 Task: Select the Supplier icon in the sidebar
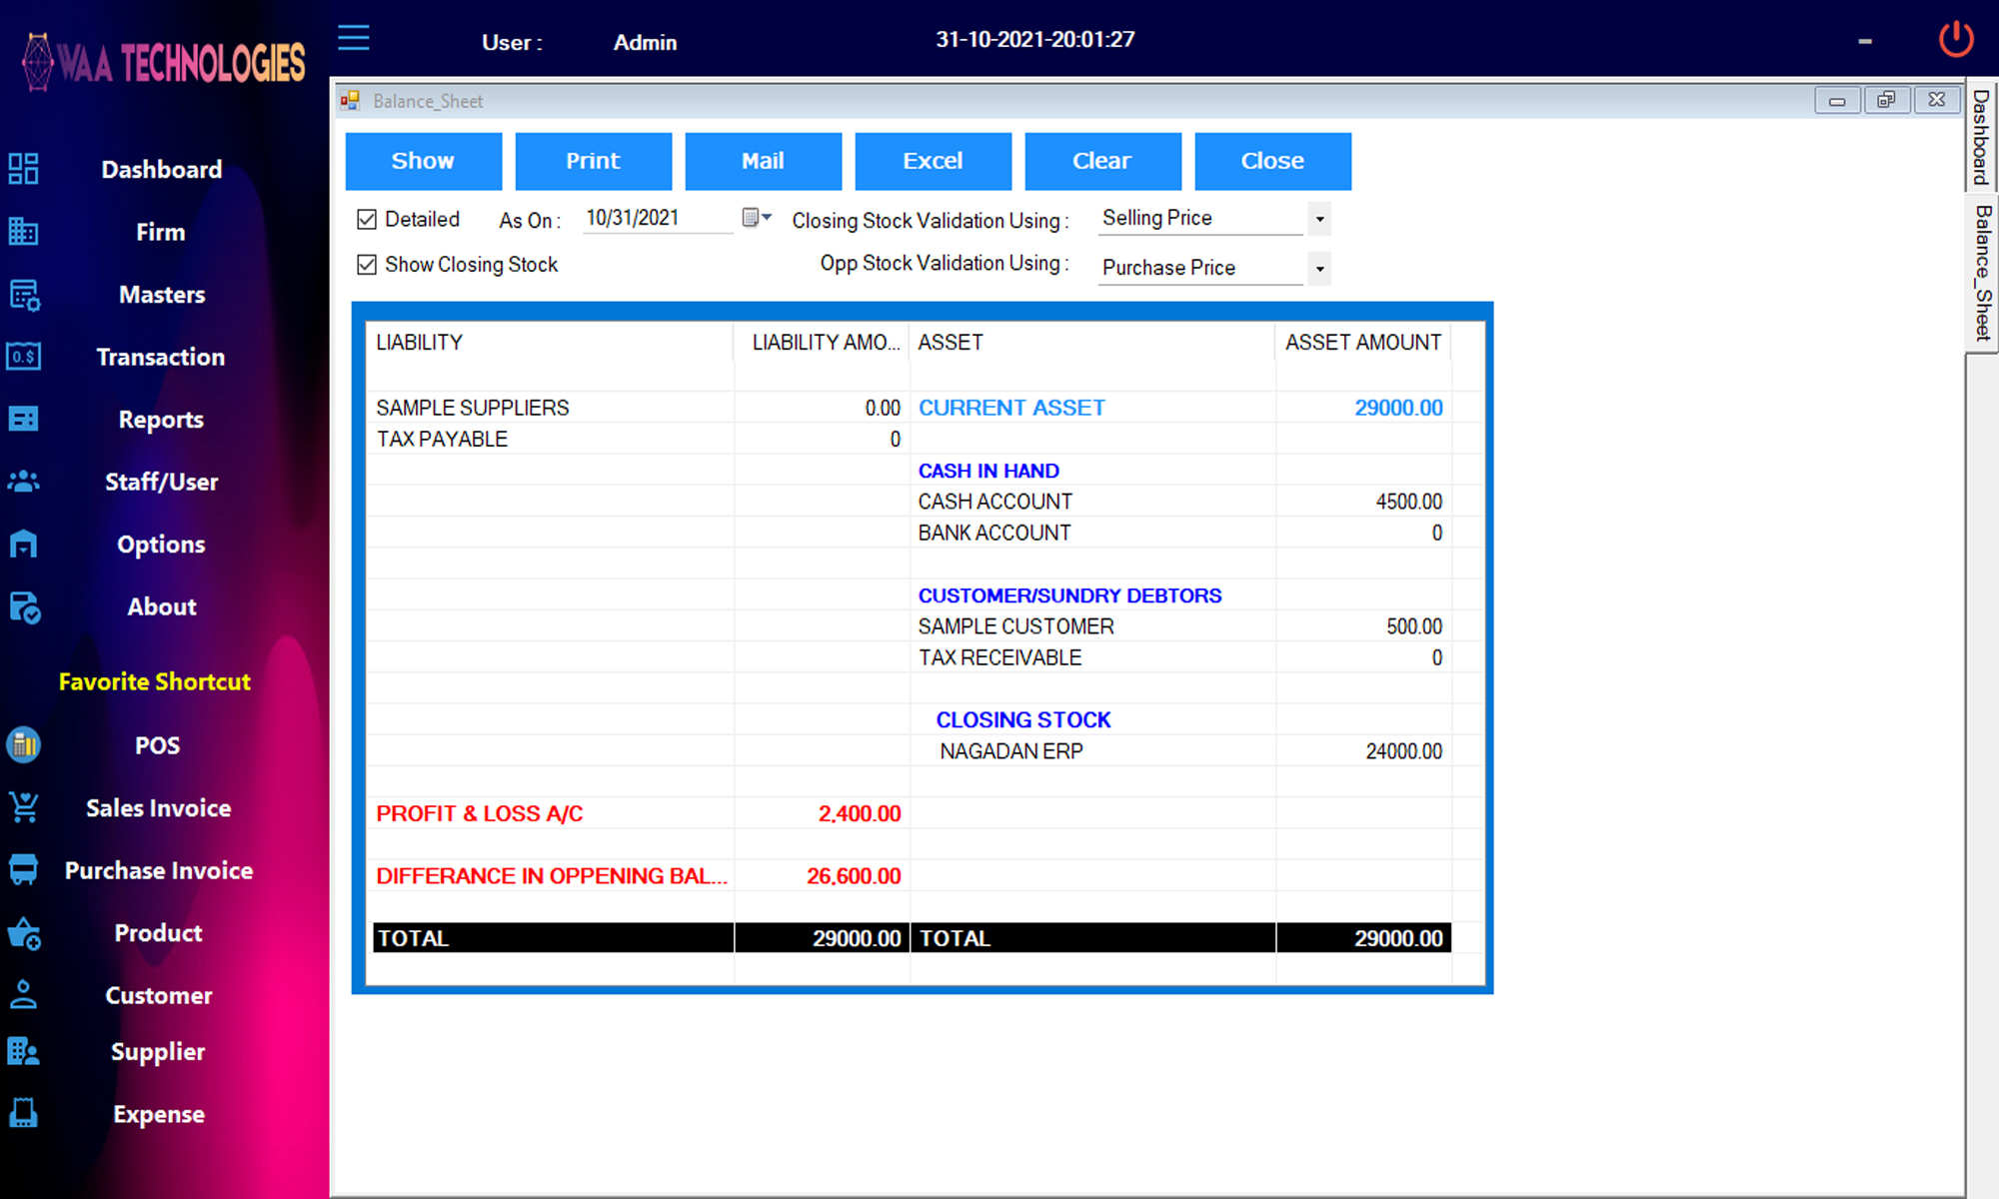point(22,1051)
